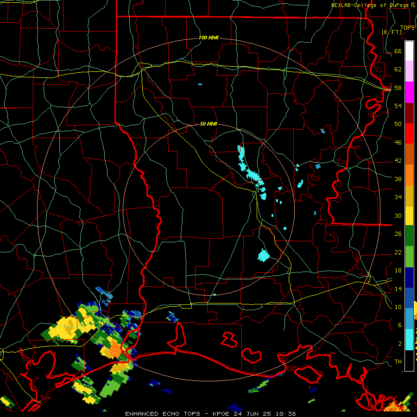This screenshot has height=417, width=417.
Task: Click the legend value 58
Action: pos(398,88)
